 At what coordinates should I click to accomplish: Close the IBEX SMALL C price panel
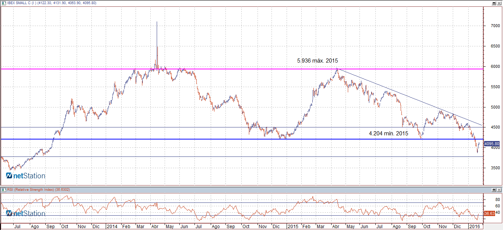tap(499, 3)
